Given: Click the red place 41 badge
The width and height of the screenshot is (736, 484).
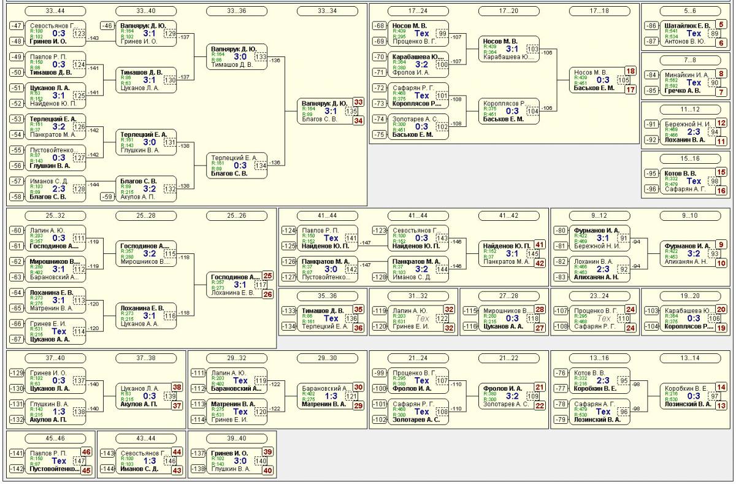Looking at the screenshot, I should (540, 244).
